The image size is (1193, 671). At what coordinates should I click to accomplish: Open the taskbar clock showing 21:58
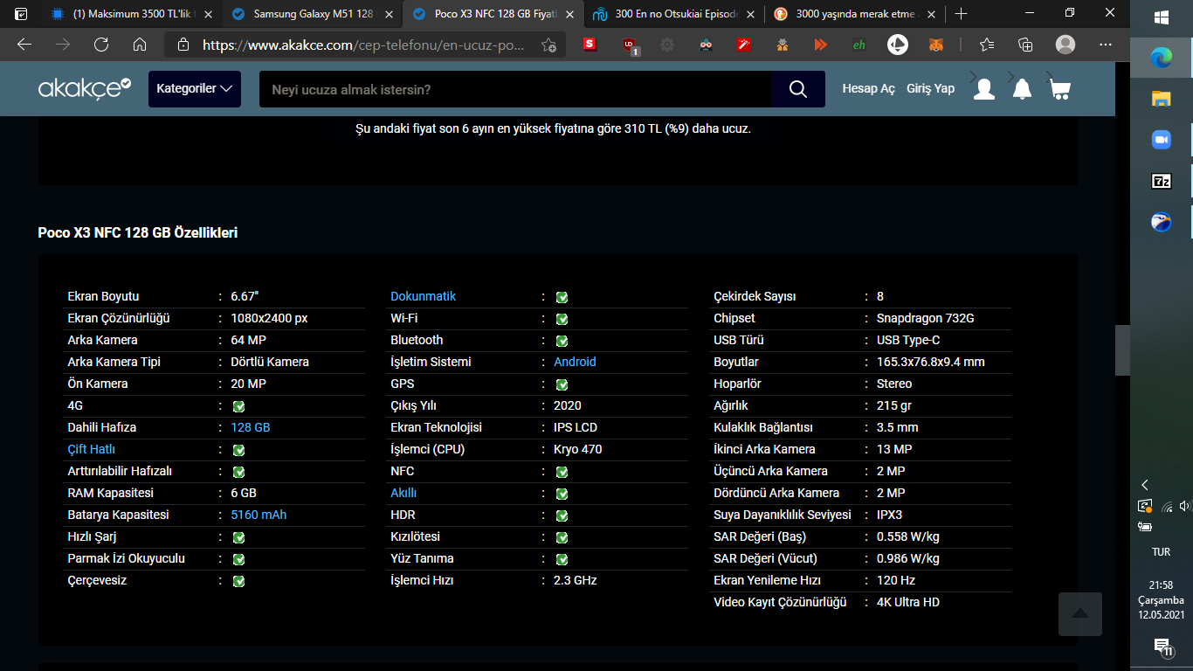point(1161,600)
